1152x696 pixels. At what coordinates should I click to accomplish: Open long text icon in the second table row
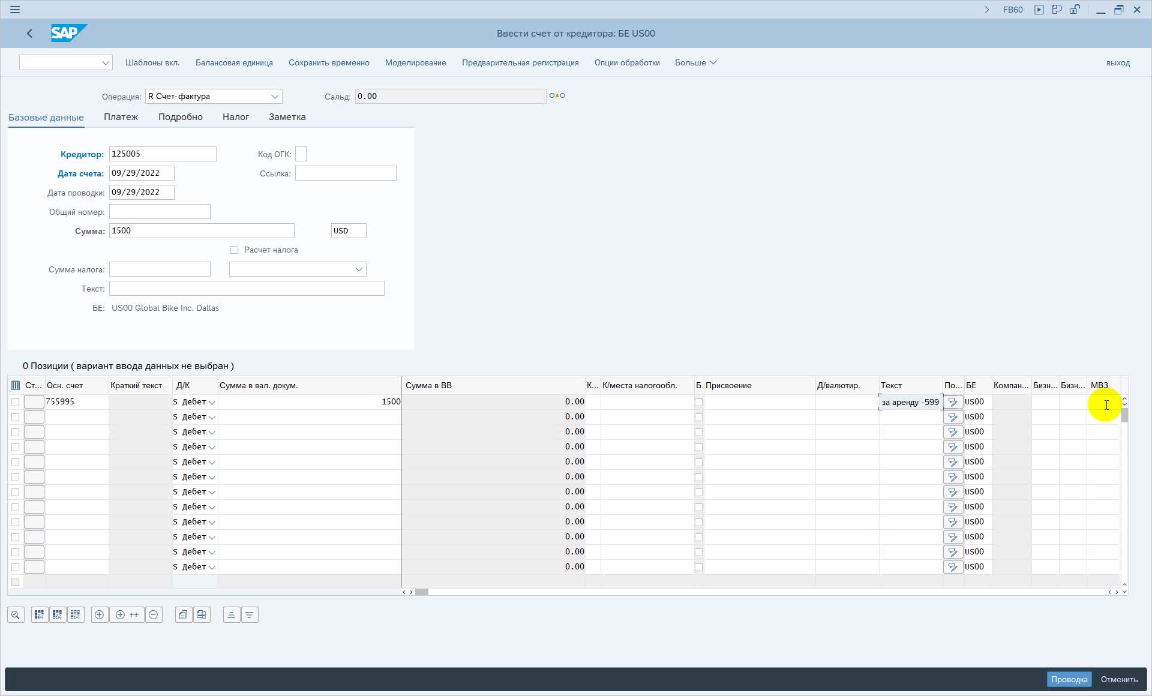point(953,417)
